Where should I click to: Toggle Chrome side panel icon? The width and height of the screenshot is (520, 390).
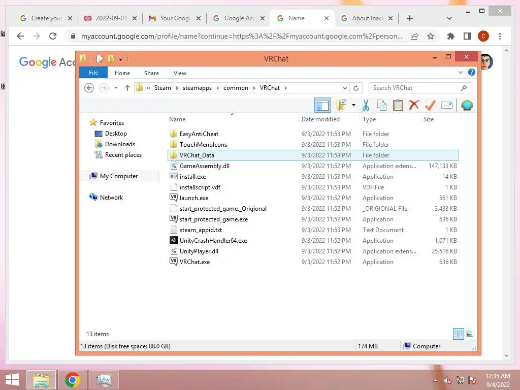[x=467, y=36]
